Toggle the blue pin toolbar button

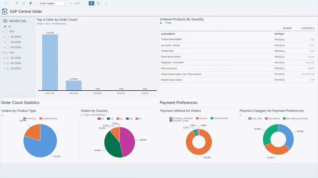(91, 3)
